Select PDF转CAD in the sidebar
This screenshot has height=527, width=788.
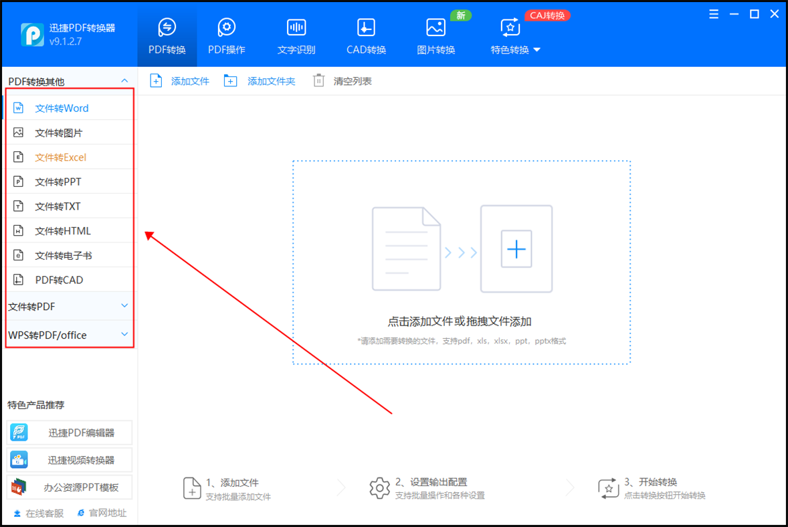pos(70,280)
